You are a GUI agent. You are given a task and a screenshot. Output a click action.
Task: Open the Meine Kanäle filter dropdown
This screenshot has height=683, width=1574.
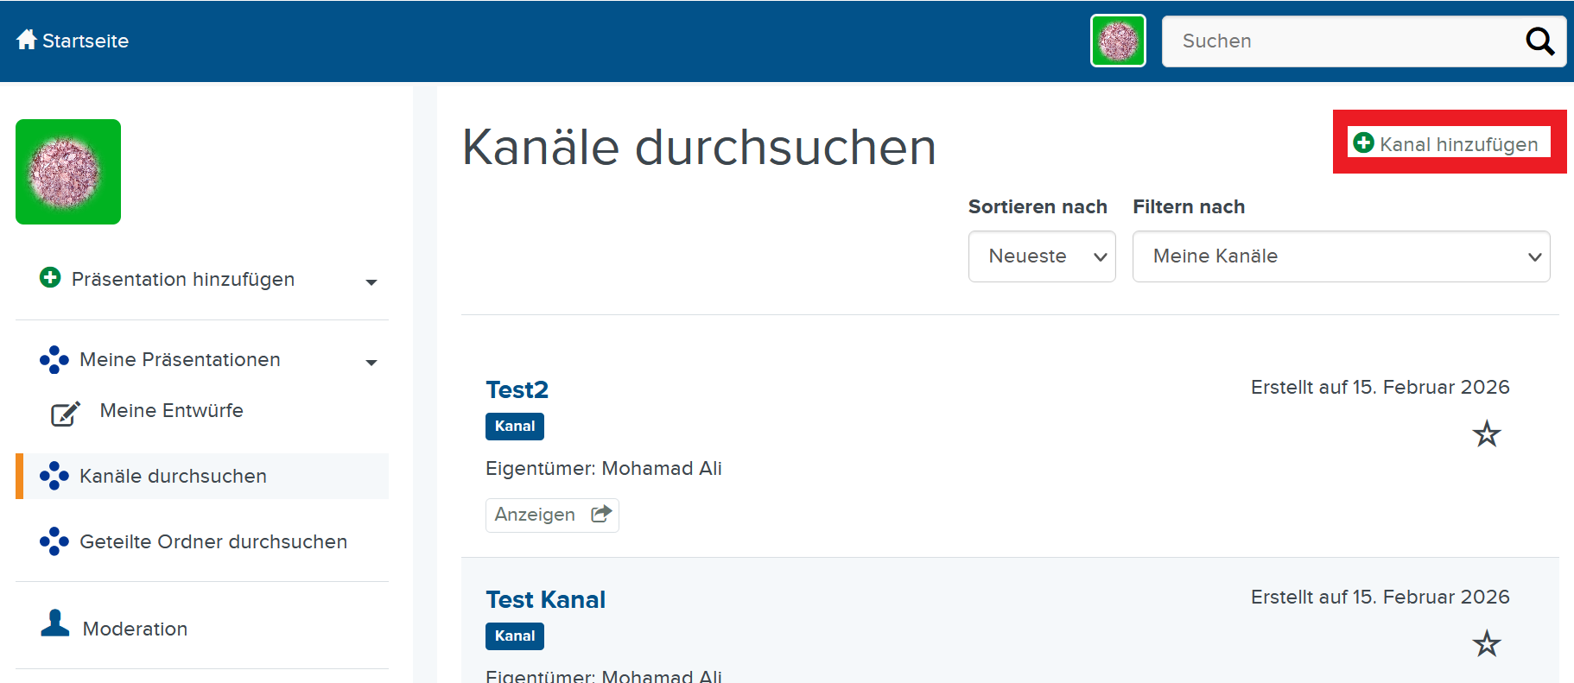click(1341, 256)
